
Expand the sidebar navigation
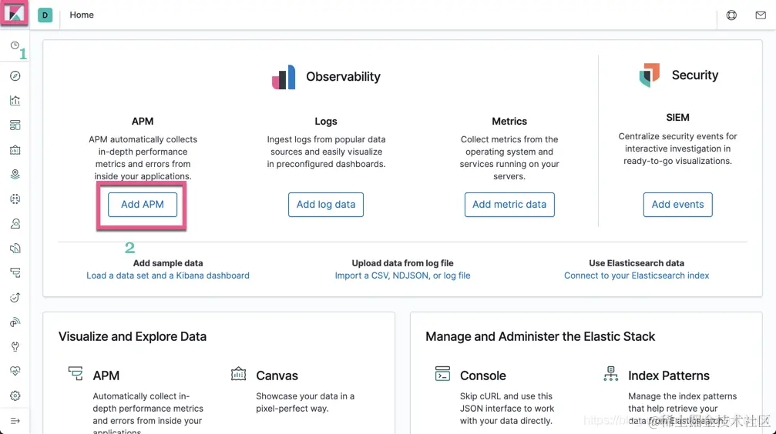tap(15, 421)
